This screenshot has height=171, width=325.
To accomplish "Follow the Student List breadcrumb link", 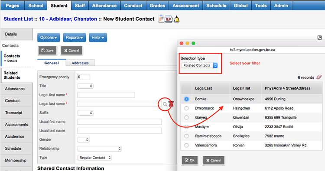I will tap(18, 19).
